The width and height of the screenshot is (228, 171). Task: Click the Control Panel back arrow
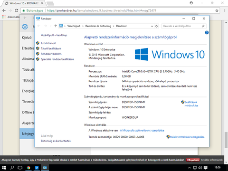39,26
